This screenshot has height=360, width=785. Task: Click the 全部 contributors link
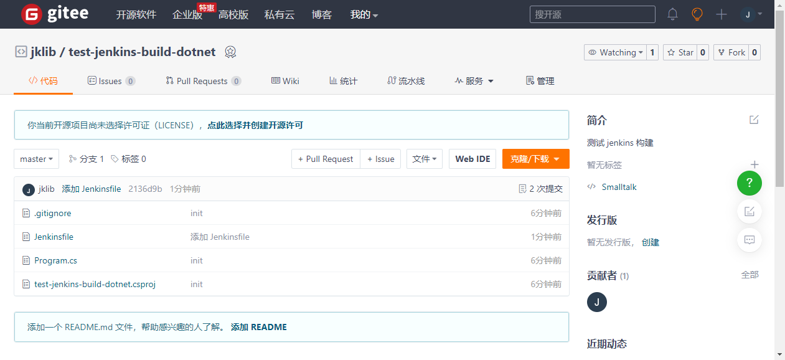point(750,275)
